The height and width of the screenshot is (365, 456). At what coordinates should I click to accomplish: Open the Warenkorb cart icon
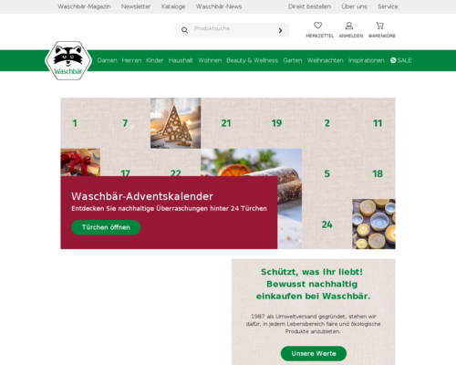tap(379, 26)
